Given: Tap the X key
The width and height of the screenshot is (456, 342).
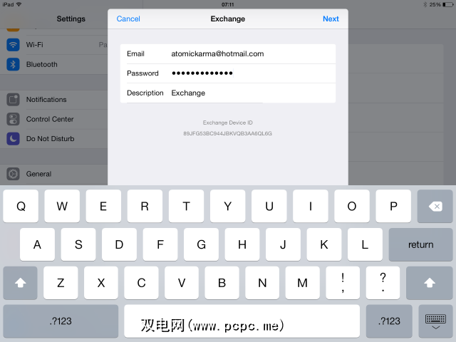Looking at the screenshot, I should click(101, 283).
